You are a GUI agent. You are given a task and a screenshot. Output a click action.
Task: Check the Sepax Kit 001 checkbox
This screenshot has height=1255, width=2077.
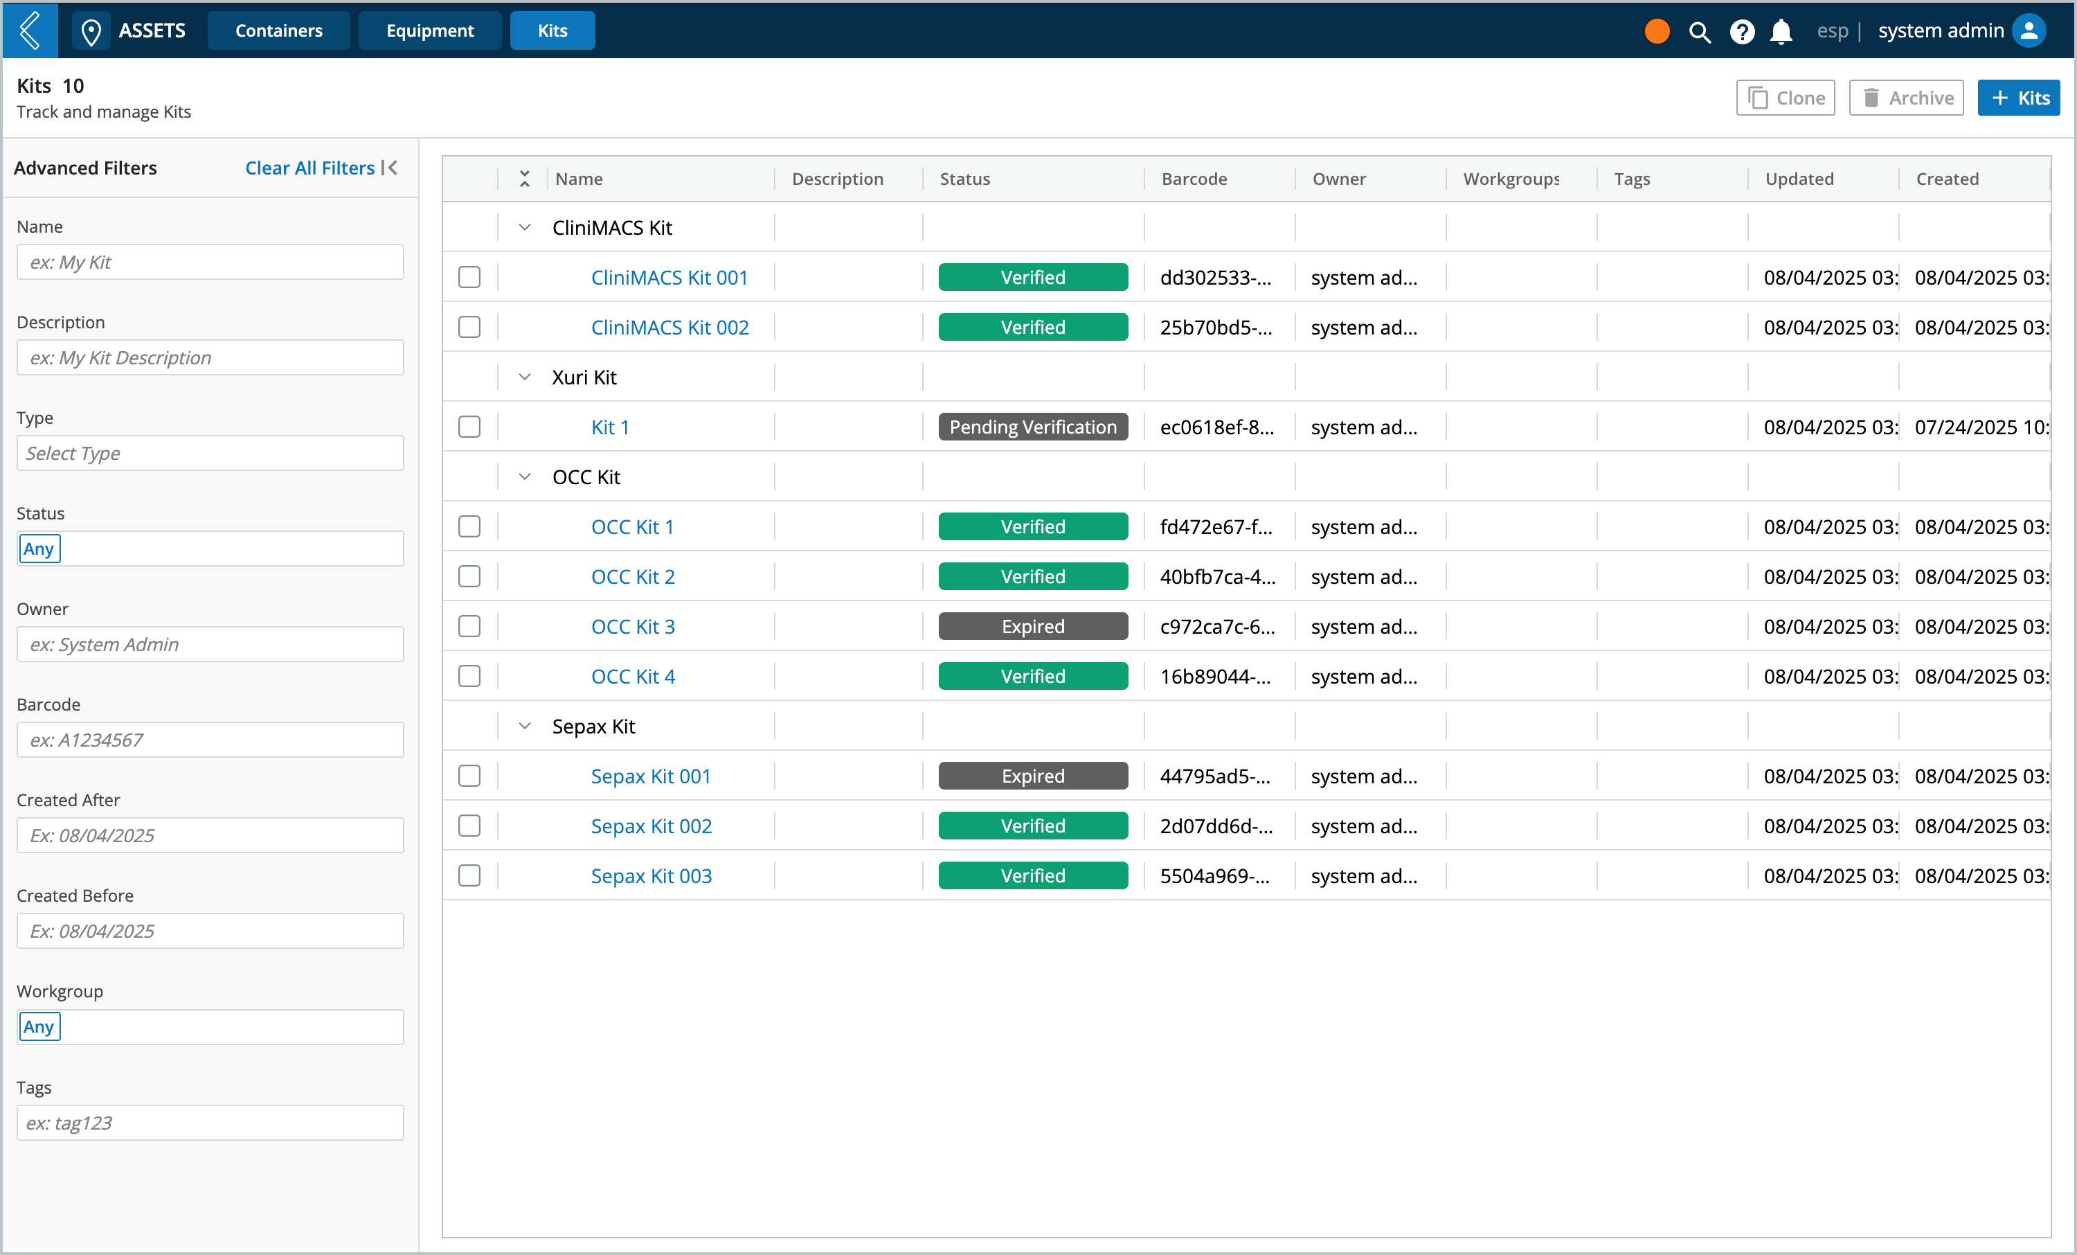(469, 775)
